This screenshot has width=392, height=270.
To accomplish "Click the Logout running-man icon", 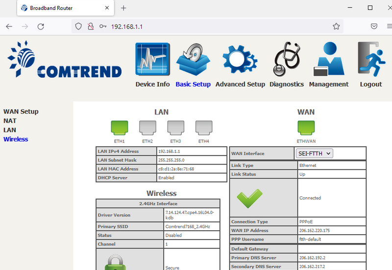I will point(371,59).
